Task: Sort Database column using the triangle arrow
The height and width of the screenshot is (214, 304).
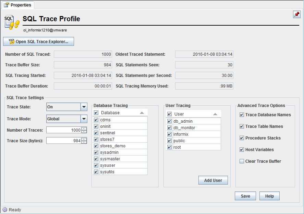Action: 142,113
